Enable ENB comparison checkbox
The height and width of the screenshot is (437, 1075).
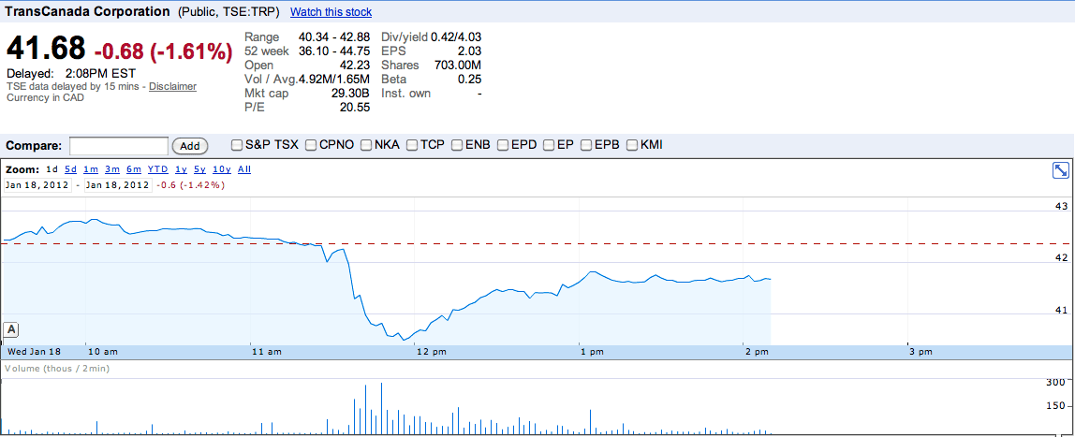[x=457, y=145]
